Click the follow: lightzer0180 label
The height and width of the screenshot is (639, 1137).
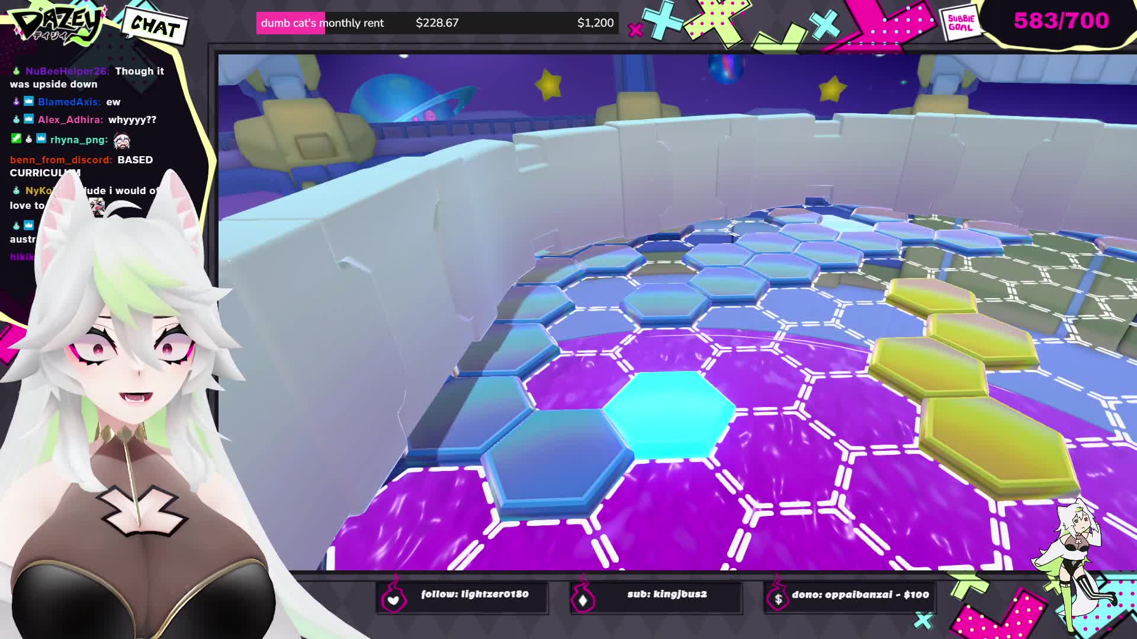pyautogui.click(x=474, y=594)
